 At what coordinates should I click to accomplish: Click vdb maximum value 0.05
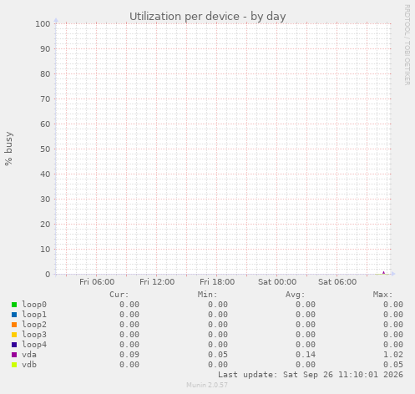click(x=393, y=365)
